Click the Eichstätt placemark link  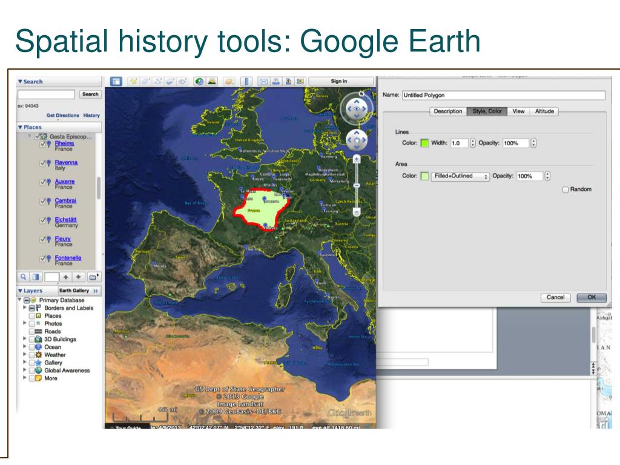65,219
